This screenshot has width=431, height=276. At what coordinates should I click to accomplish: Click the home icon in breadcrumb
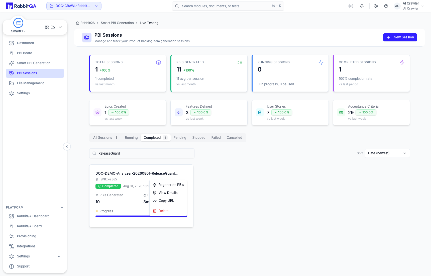pyautogui.click(x=78, y=23)
